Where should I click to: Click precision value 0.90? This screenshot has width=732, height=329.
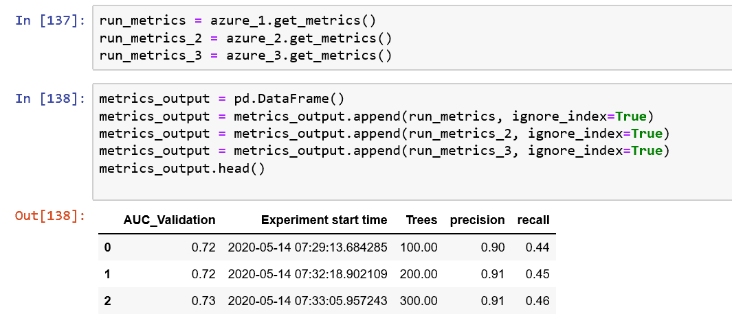493,247
